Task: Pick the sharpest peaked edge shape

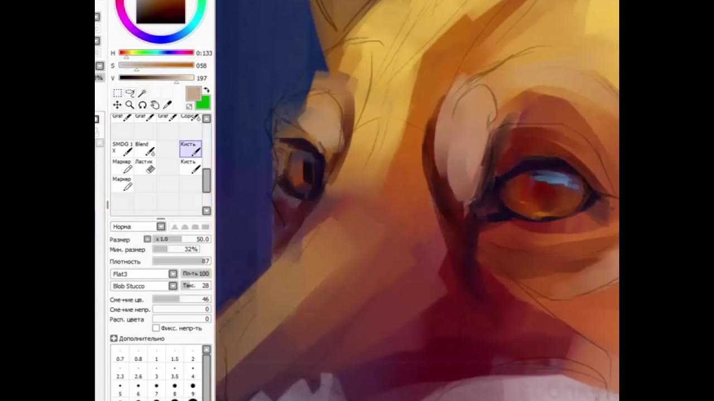Action: click(175, 227)
